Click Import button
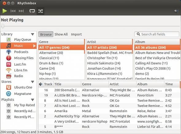This screenshot has height=134, width=181. pyautogui.click(x=76, y=34)
